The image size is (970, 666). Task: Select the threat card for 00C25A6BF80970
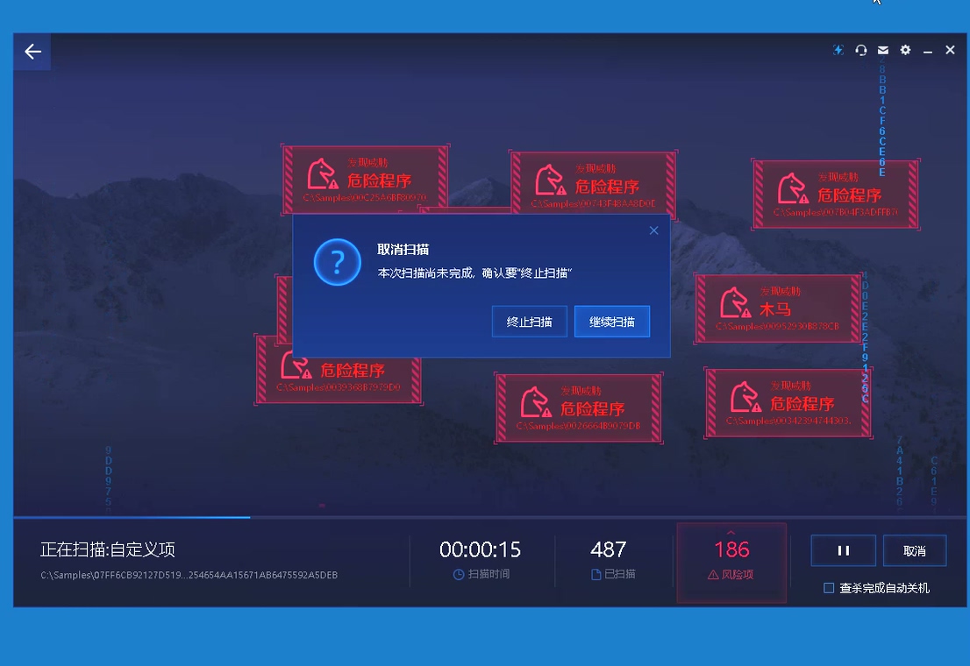click(366, 180)
